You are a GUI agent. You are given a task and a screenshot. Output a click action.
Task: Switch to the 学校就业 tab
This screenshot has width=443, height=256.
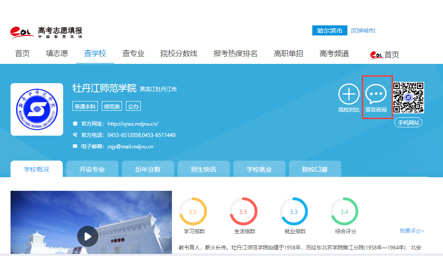point(259,169)
